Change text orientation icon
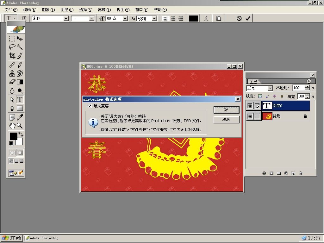The image size is (324, 243). [x=24, y=18]
